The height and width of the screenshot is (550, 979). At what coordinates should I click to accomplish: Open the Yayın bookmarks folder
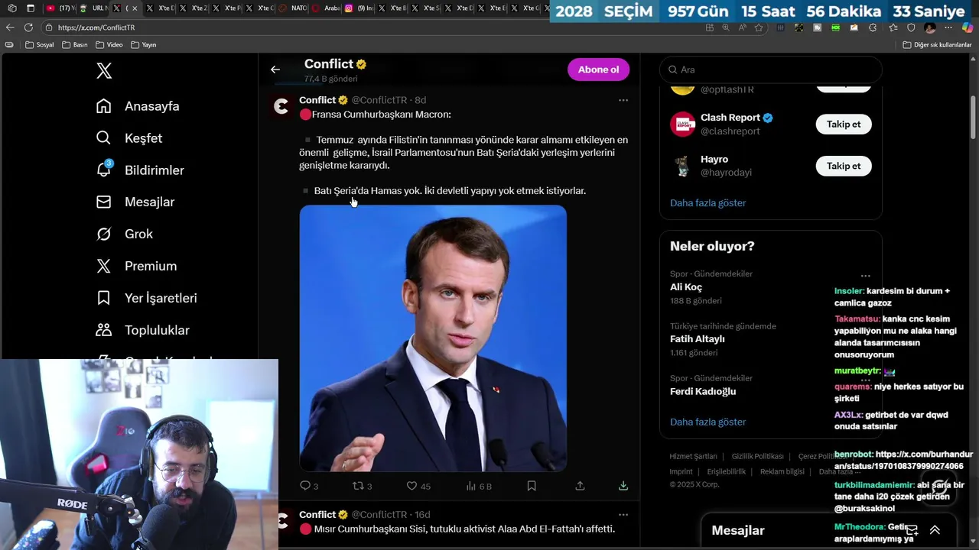143,45
